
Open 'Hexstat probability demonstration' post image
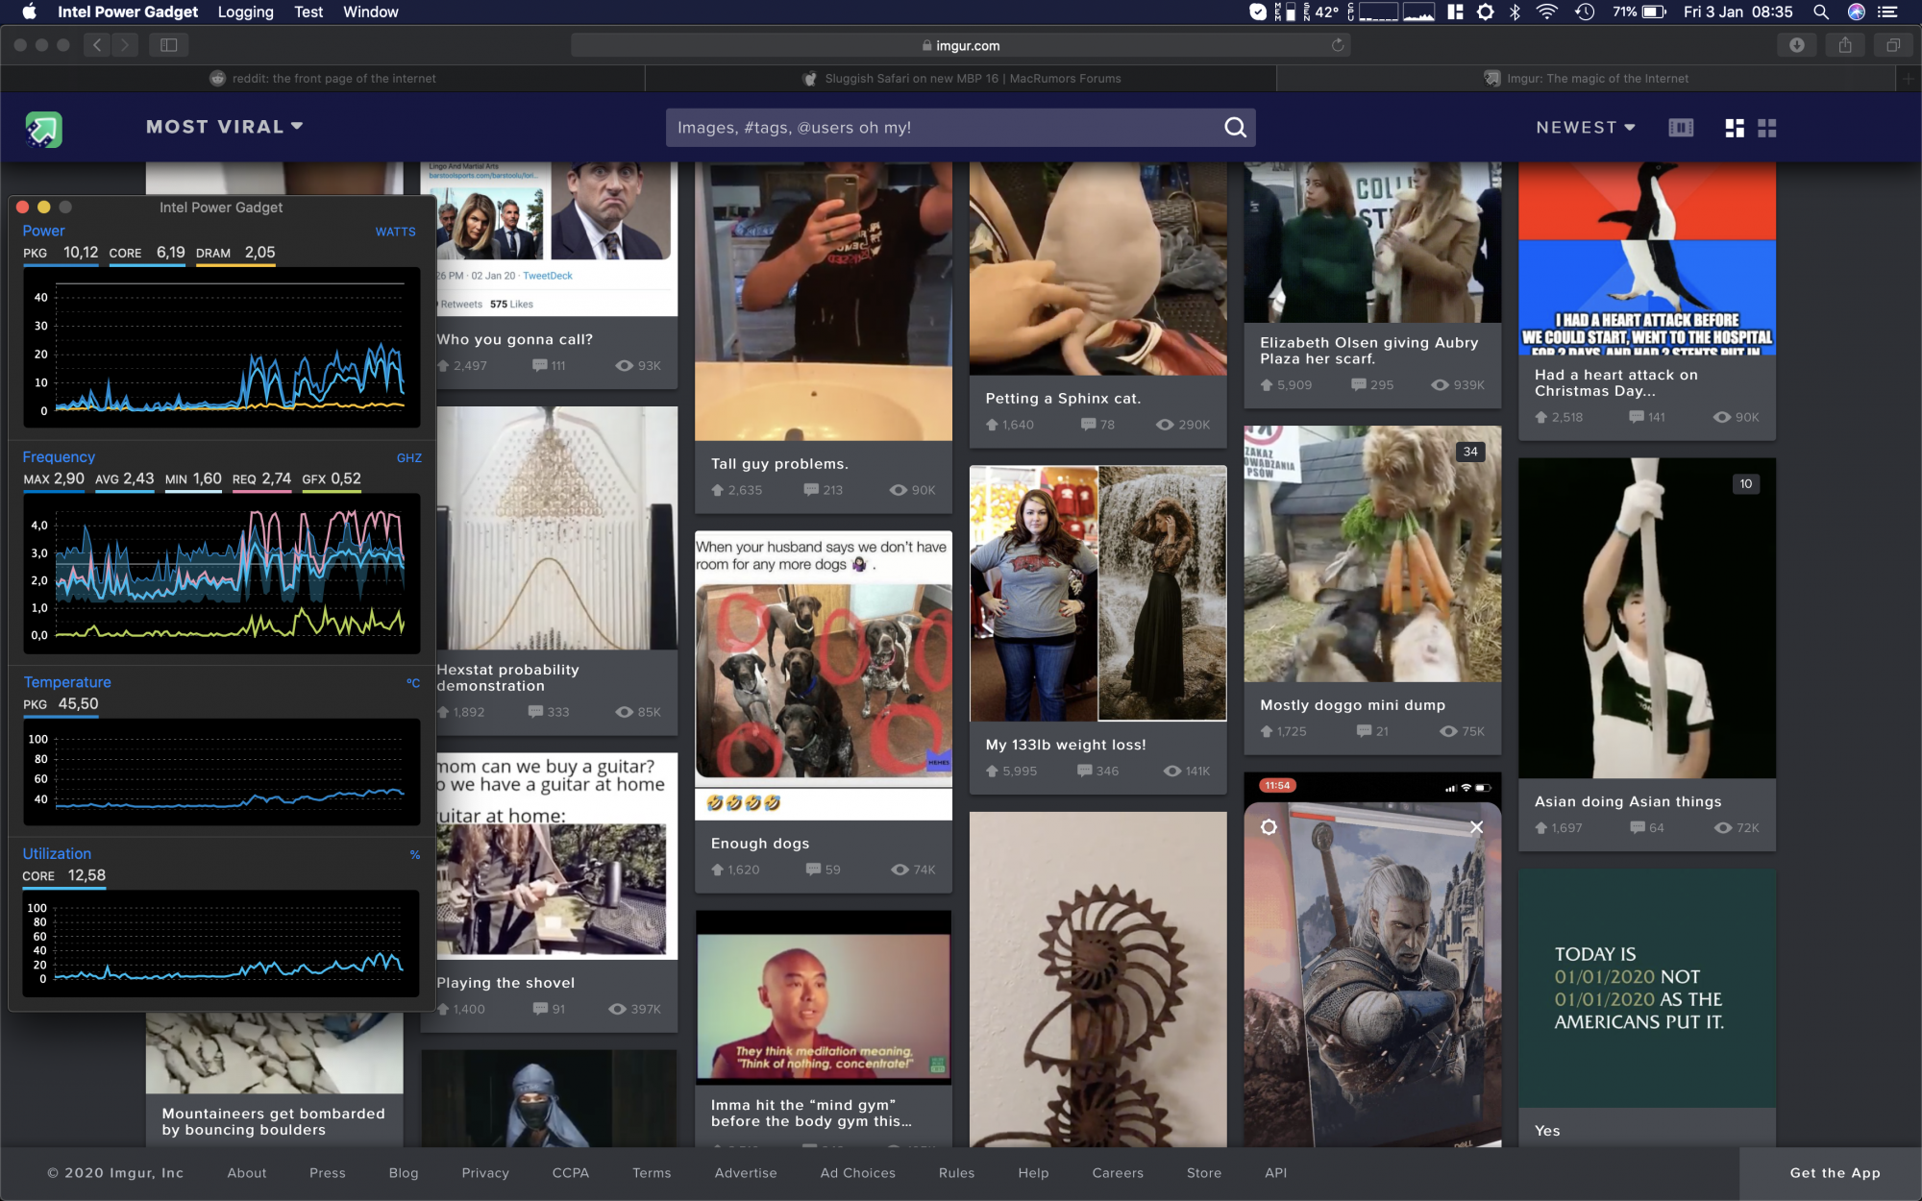556,527
